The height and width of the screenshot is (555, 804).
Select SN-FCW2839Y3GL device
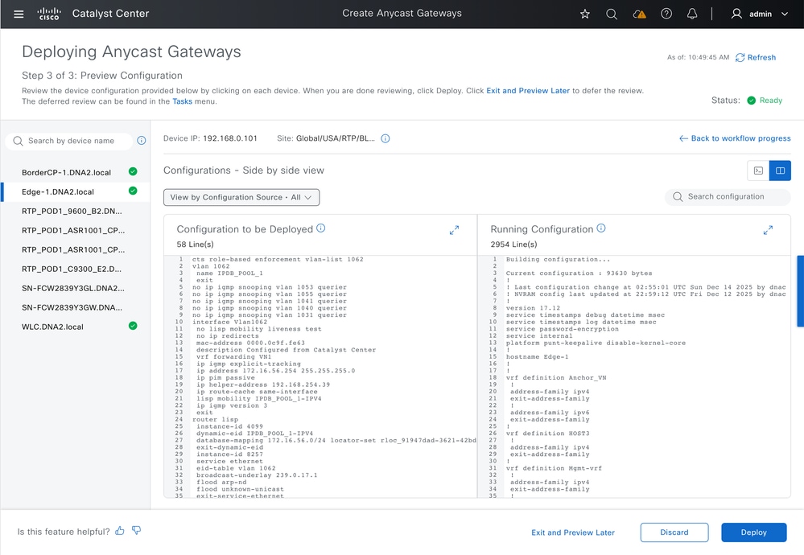click(x=75, y=288)
